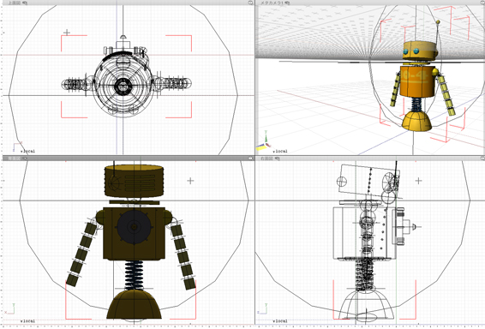485x329 pixels.
Task: Open the local coordinate dropdown in back view
Action: [27, 321]
